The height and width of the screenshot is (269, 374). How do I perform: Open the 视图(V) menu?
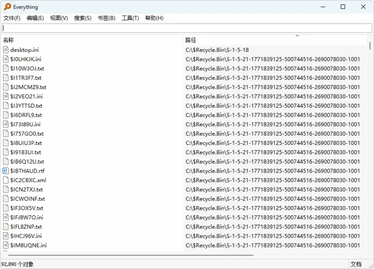point(59,18)
